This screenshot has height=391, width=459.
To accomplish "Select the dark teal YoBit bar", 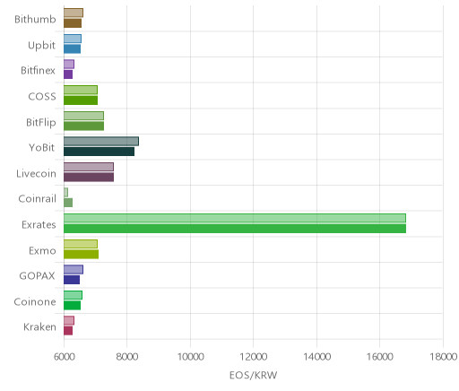I will pyautogui.click(x=99, y=152).
